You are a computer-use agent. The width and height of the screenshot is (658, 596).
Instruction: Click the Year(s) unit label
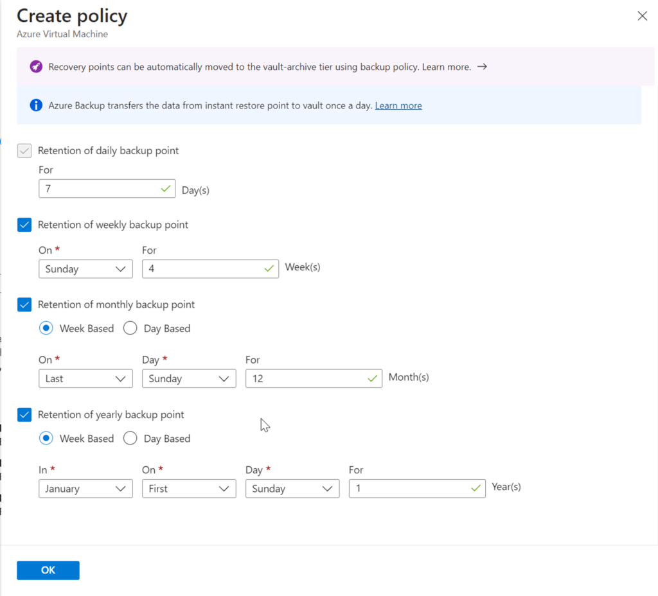(x=506, y=487)
